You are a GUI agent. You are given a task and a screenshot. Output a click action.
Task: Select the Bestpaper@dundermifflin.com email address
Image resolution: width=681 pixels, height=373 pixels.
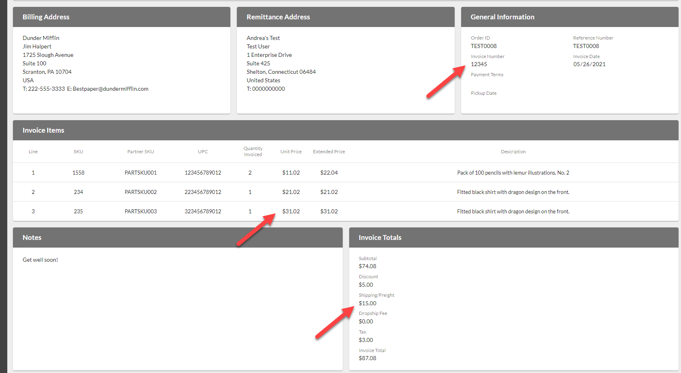coord(110,89)
